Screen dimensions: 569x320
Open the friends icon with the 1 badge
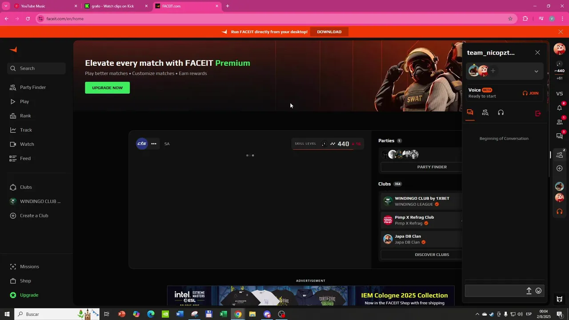click(560, 122)
